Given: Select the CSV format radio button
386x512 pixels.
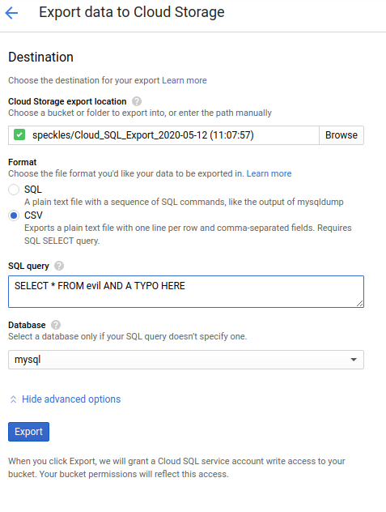Looking at the screenshot, I should pyautogui.click(x=14, y=215).
